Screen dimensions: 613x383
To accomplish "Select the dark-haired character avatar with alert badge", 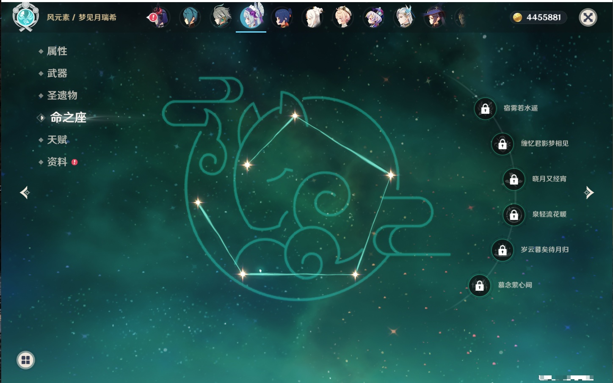I will (159, 17).
